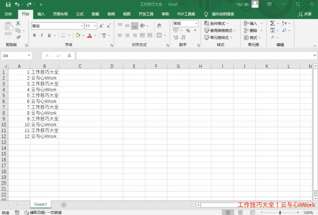Copy selection with the copy icon

tap(18, 30)
